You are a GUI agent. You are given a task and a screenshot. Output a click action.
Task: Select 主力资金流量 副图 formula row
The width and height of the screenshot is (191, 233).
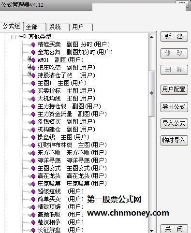(x=72, y=114)
